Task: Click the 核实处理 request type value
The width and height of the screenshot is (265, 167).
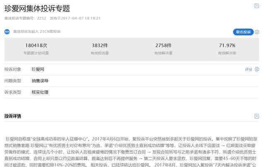Action: pos(40,92)
